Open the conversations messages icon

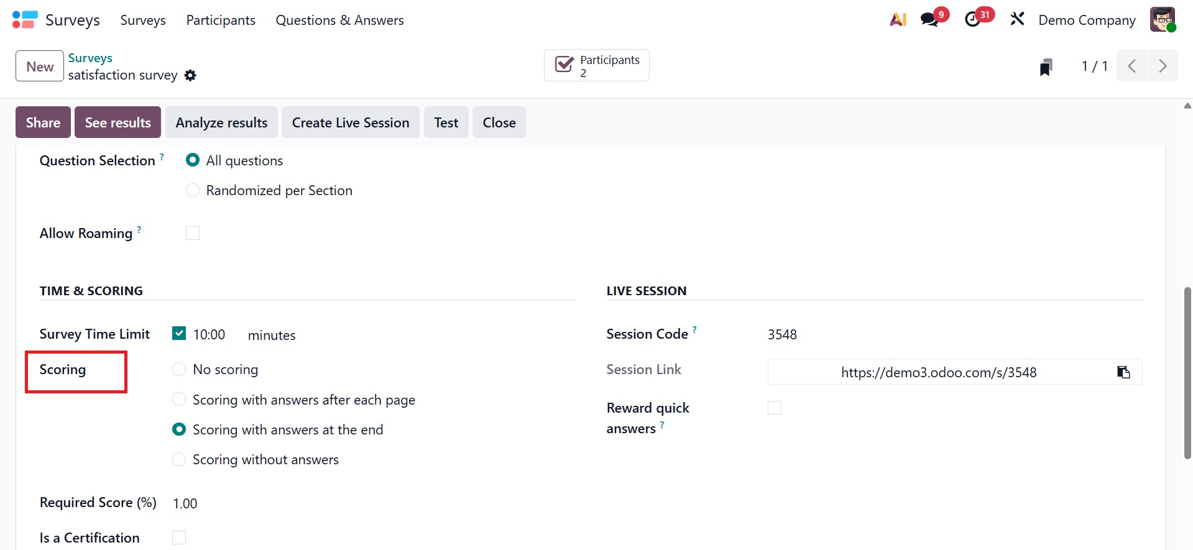point(930,20)
